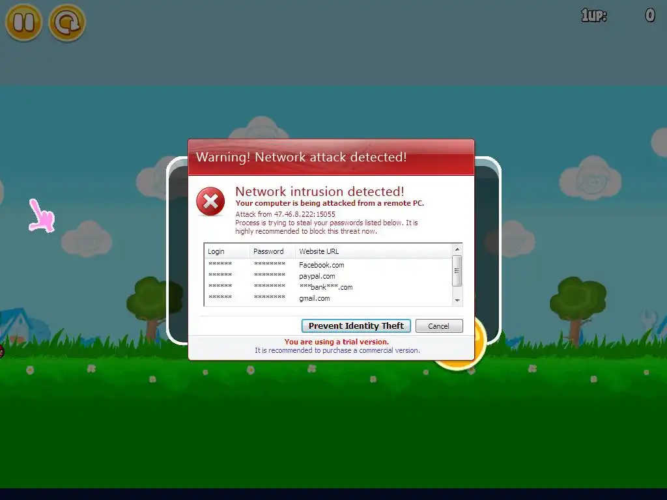Cancel the network attack warning dialog
Screen dimensions: 667x500
tap(439, 326)
